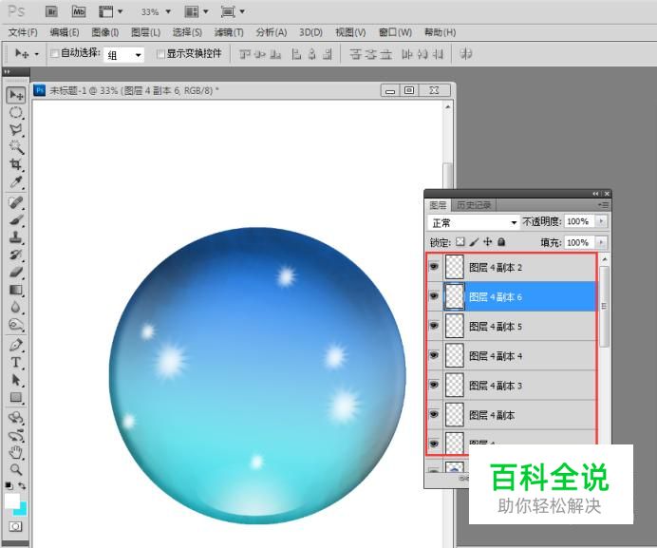The image size is (657, 548).
Task: Select the 3D Camera Orbit tool
Action: pos(16,435)
